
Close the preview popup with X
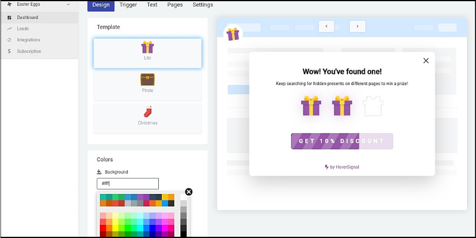pyautogui.click(x=426, y=61)
